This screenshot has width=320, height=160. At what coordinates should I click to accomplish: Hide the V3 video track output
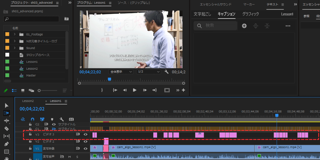click(x=86, y=134)
